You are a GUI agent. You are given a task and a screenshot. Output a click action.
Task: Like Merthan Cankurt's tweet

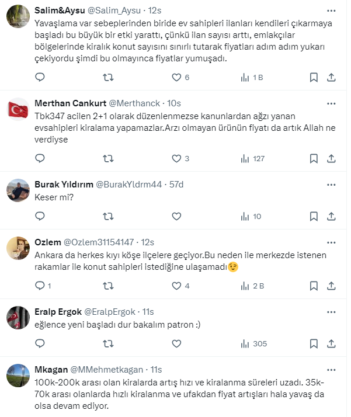177,158
